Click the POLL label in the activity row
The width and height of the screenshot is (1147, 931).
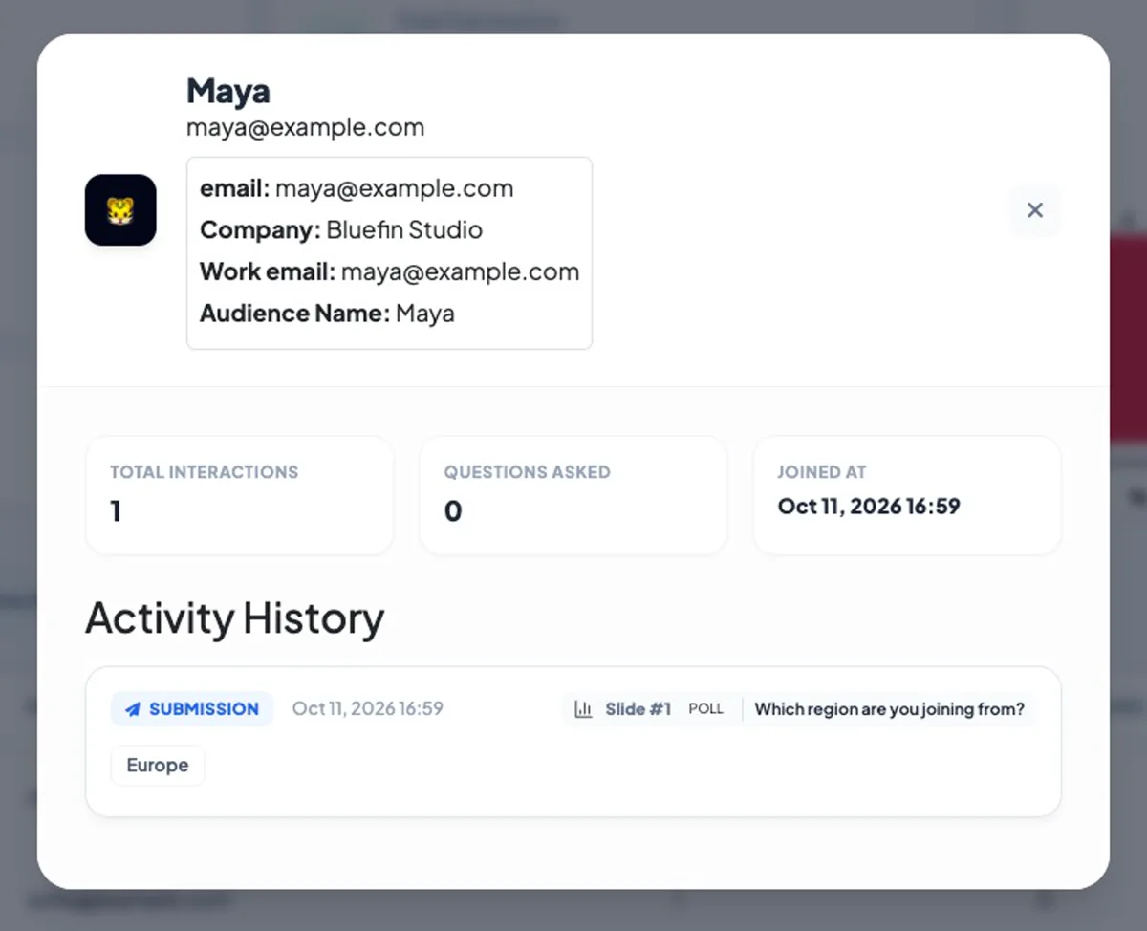pos(706,709)
